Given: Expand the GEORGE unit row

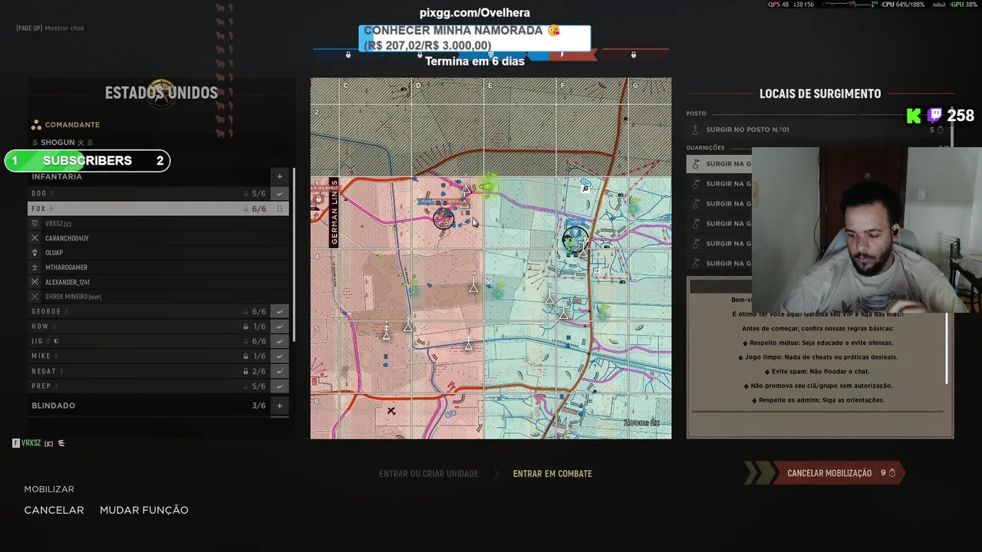Looking at the screenshot, I should click(x=150, y=312).
